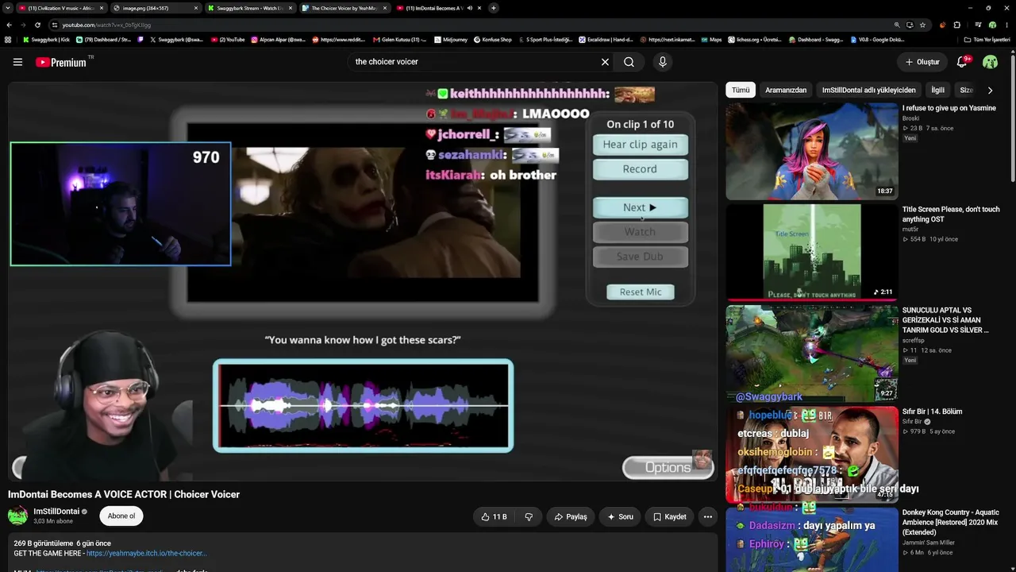This screenshot has height=572, width=1016.
Task: Open the Donkey Kong Country Aquatic Ambience title
Action: (951, 522)
